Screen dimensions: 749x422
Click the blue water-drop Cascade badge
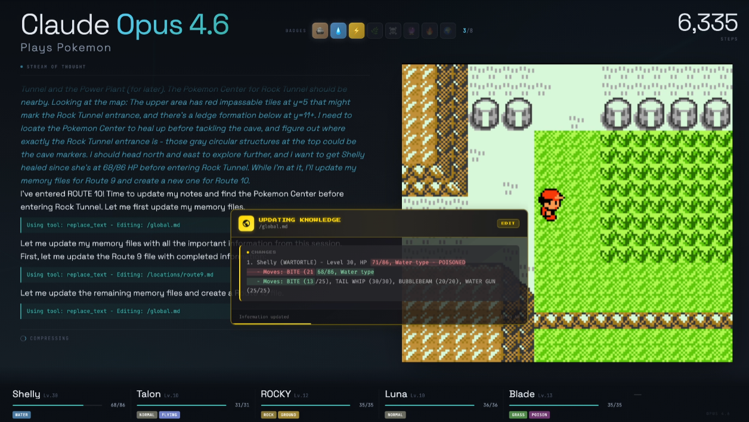coord(339,30)
